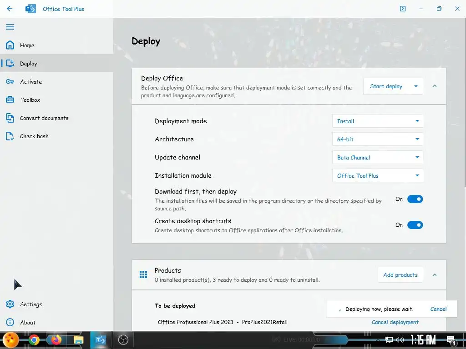Open File Explorer from taskbar
466x349 pixels.
pos(78,340)
